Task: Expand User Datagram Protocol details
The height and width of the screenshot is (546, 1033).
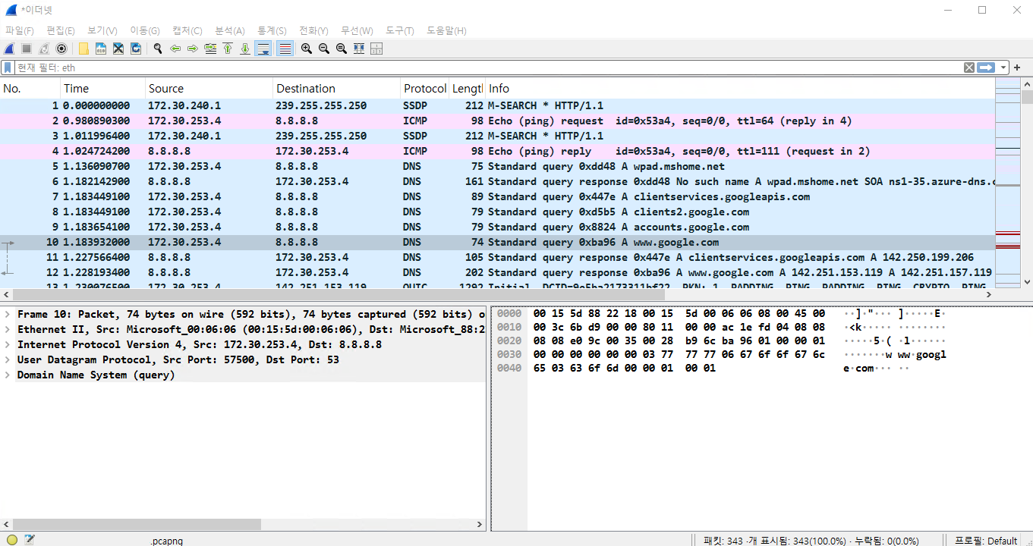Action: pos(8,359)
